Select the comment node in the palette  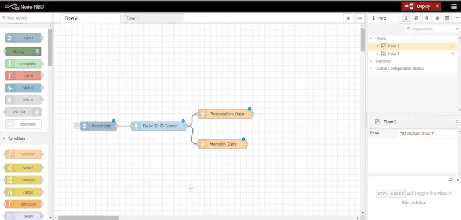pos(24,124)
